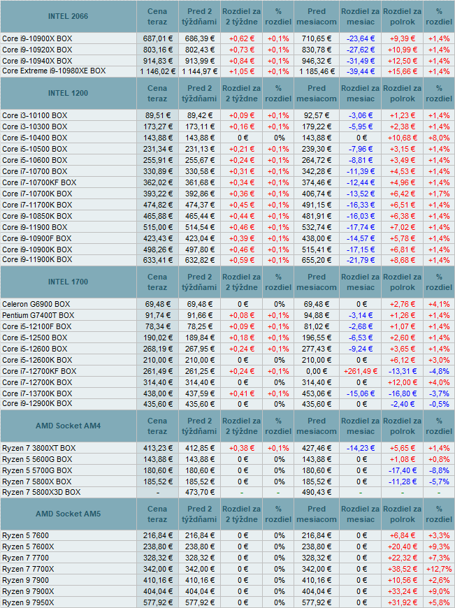Click the 89,51 € current price
This screenshot has height=608, width=455.
pyautogui.click(x=157, y=115)
